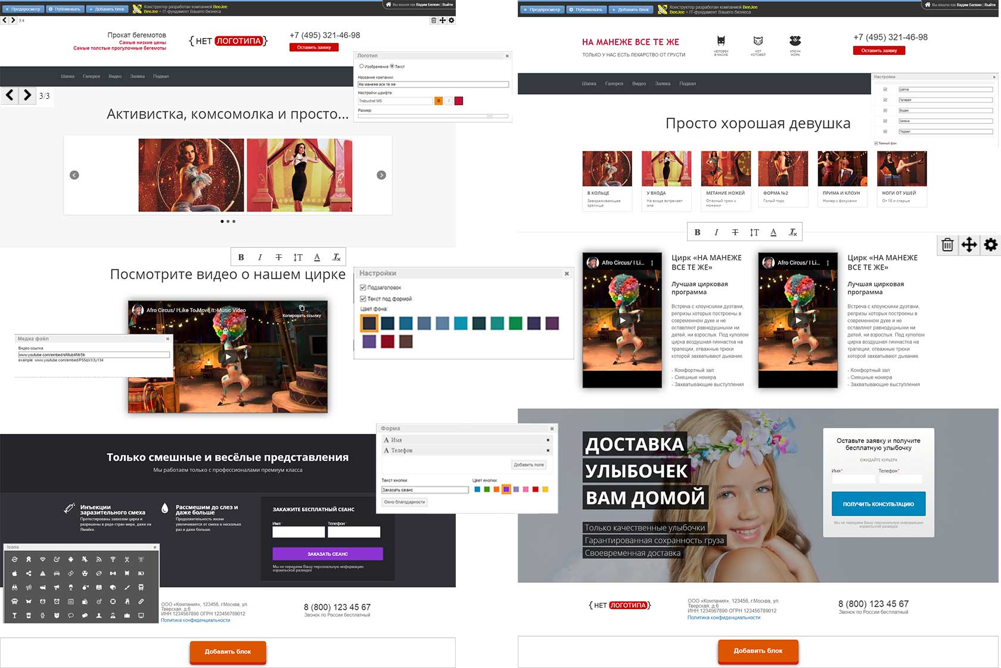Click the Добавить поле button
1001x668 pixels.
(x=529, y=464)
